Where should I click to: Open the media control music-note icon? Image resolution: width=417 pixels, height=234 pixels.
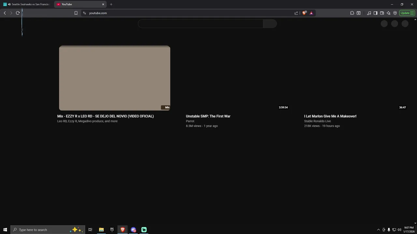tap(369, 13)
